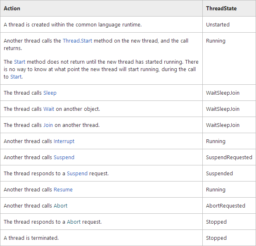Click Abort in "Another thread calls Abort"

tap(60, 206)
